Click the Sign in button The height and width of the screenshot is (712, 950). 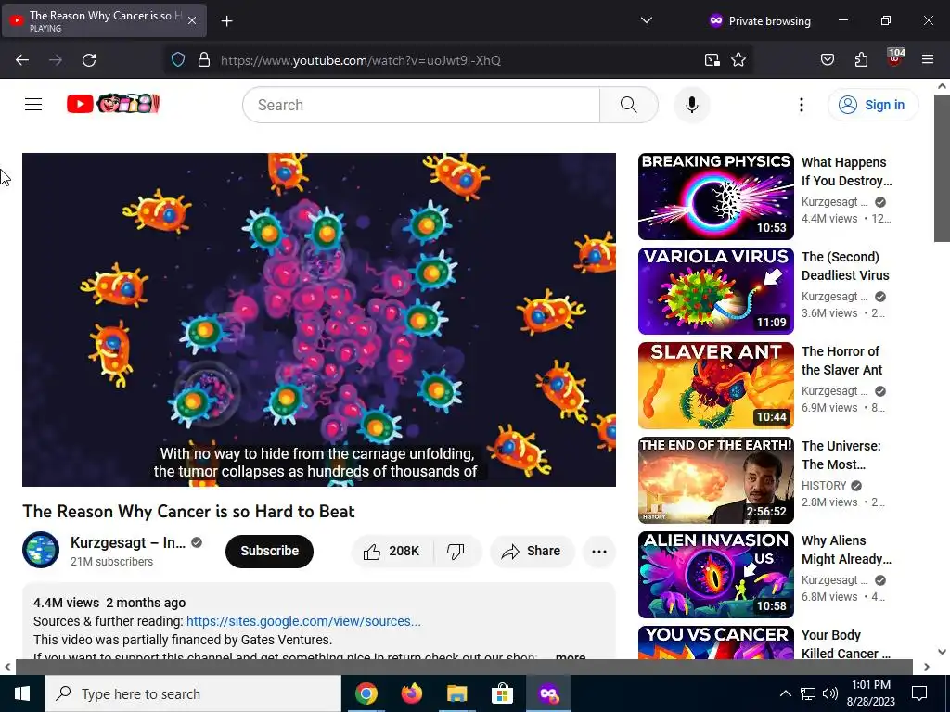(x=873, y=105)
